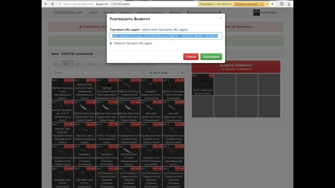This screenshot has height=188, width=335.
Task: Click the Вывести Элементы red button
Action: tap(236, 67)
